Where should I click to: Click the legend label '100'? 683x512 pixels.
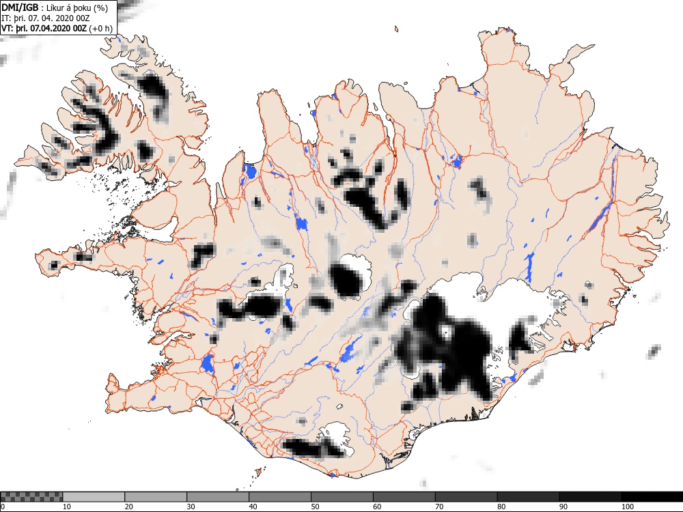pyautogui.click(x=627, y=507)
